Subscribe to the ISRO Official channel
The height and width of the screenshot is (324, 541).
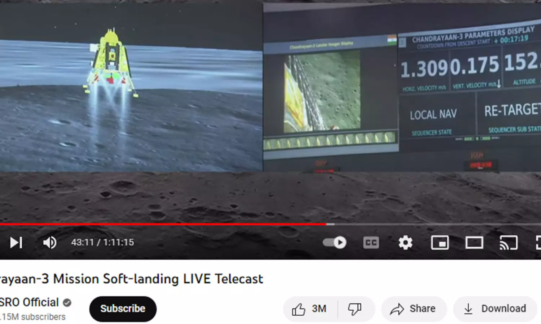point(123,309)
